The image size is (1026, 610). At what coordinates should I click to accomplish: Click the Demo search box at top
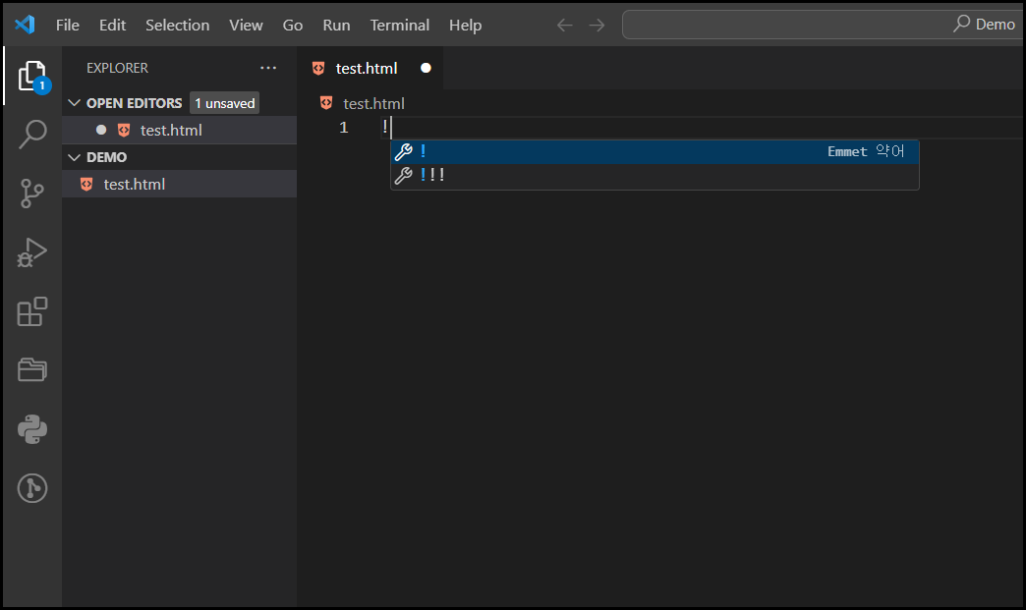click(822, 24)
